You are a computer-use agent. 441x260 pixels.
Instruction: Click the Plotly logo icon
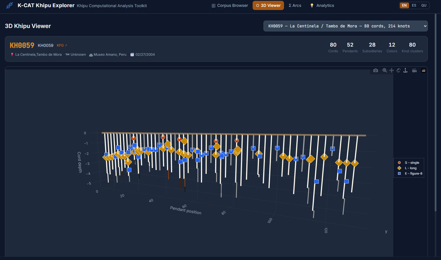point(424,71)
